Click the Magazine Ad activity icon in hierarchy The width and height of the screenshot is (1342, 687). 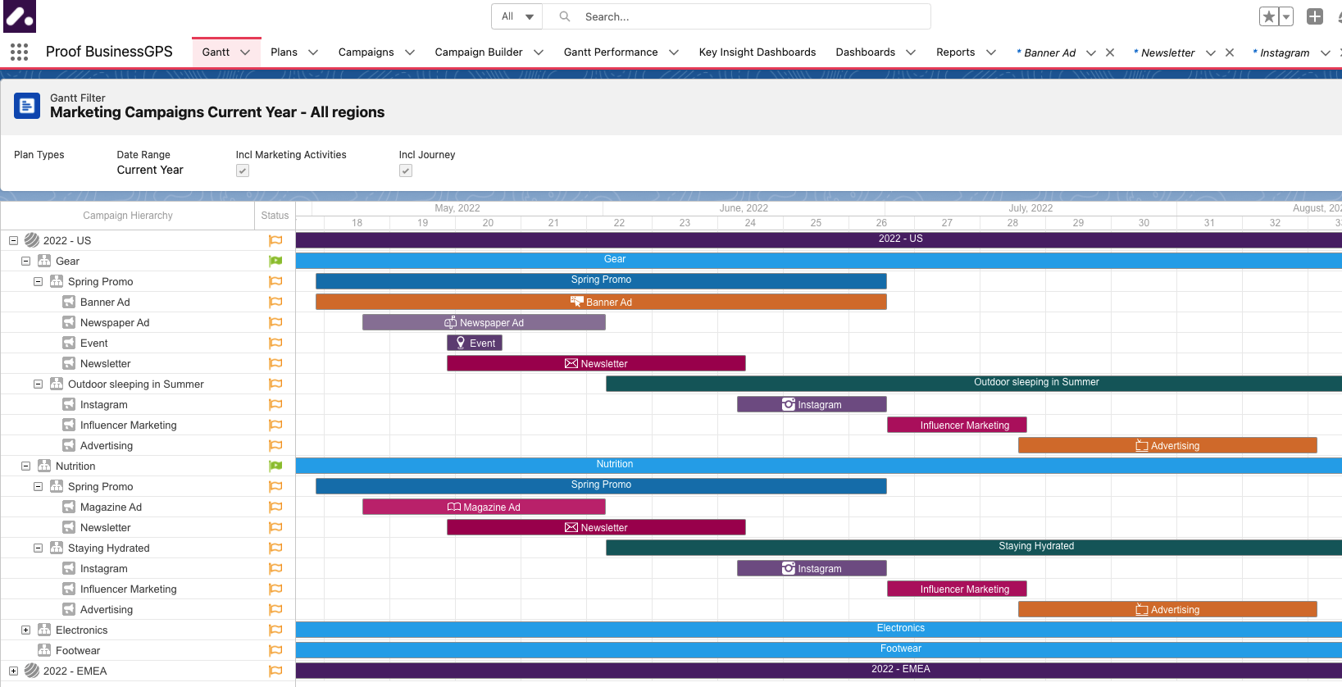[x=69, y=507]
